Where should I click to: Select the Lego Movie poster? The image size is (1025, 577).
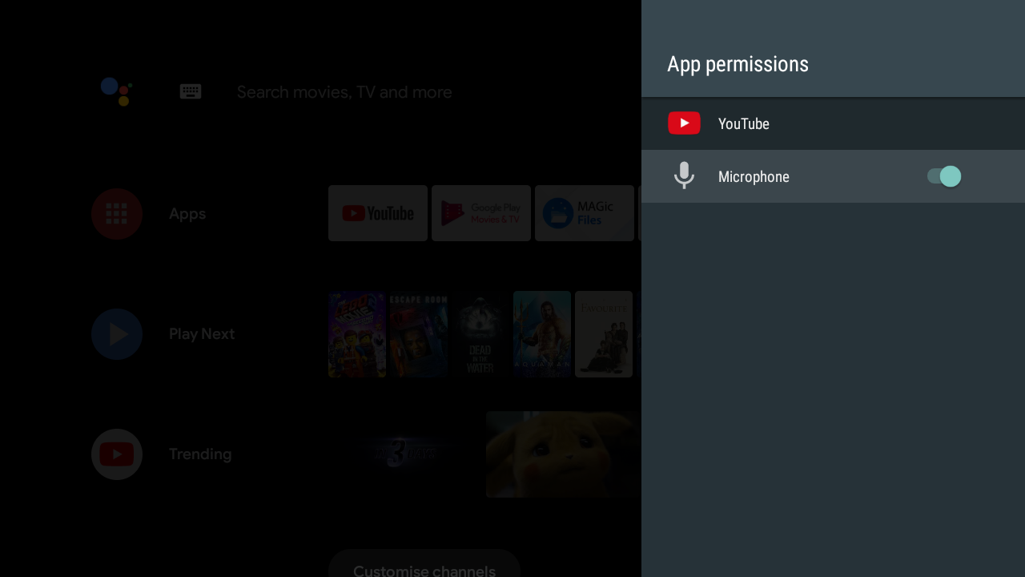357,334
